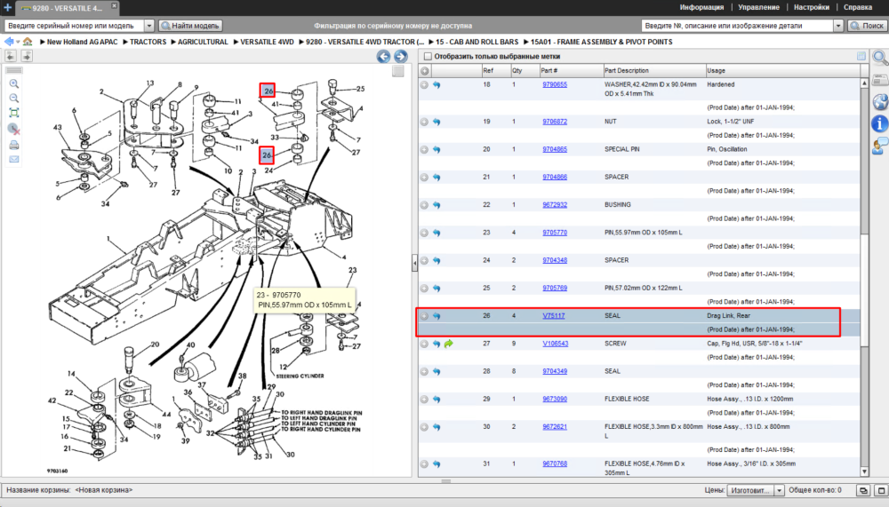Image resolution: width=889 pixels, height=507 pixels.
Task: Print the parts diagram
Action: pyautogui.click(x=13, y=145)
